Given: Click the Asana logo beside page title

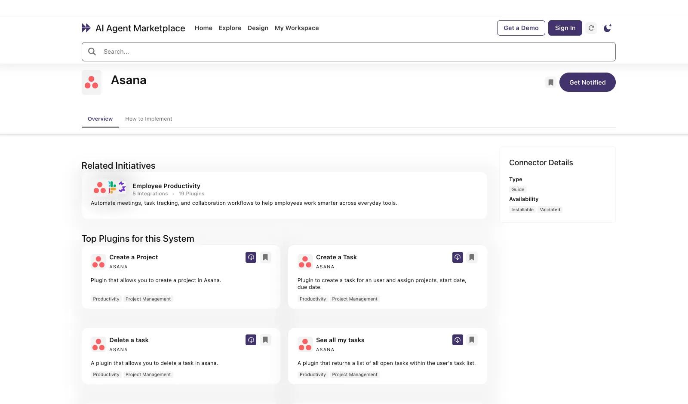Looking at the screenshot, I should point(92,82).
